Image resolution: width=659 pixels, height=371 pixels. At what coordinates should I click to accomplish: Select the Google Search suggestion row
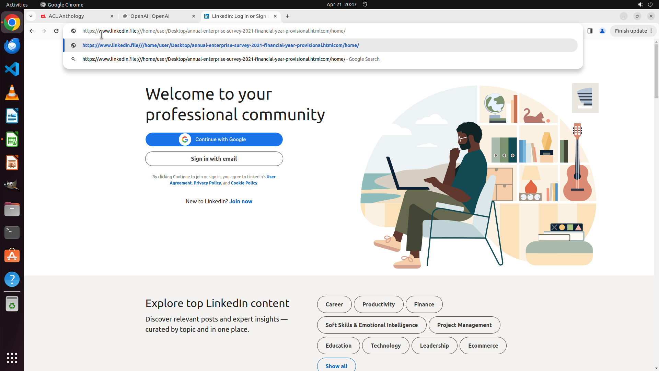231,59
